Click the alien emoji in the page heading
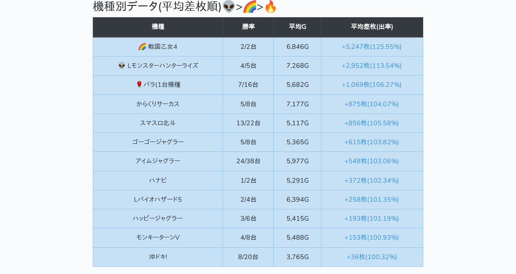The width and height of the screenshot is (516, 274). pyautogui.click(x=229, y=7)
